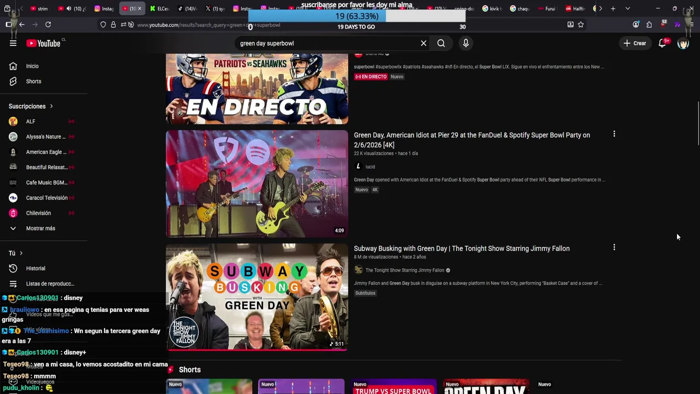Expand the Tú section chevron
The height and width of the screenshot is (394, 700).
click(x=21, y=253)
